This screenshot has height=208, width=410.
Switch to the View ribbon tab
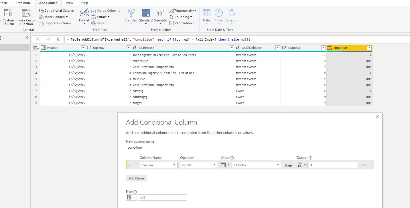click(70, 3)
